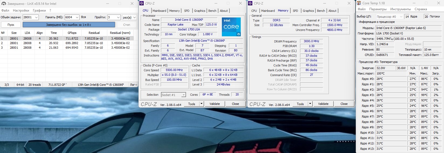Click the Core Speed 5500.00 MHz value

click(174, 70)
